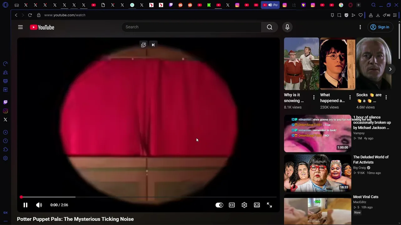Open the browser profile icon
Screen dimensions: 401x225
(x=371, y=15)
